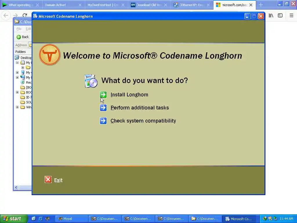The width and height of the screenshot is (297, 223).
Task: Click Explorer horizontal scrollbar left arrow
Action: click(16, 188)
